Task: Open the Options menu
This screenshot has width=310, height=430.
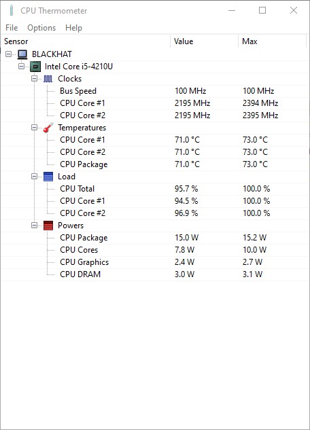Action: click(x=41, y=28)
